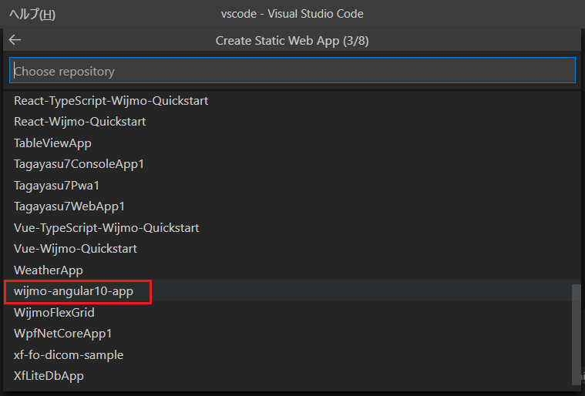Select Vue-TypeScript-Wijmo-Quickstart repository
Image resolution: width=585 pixels, height=396 pixels.
[292, 227]
